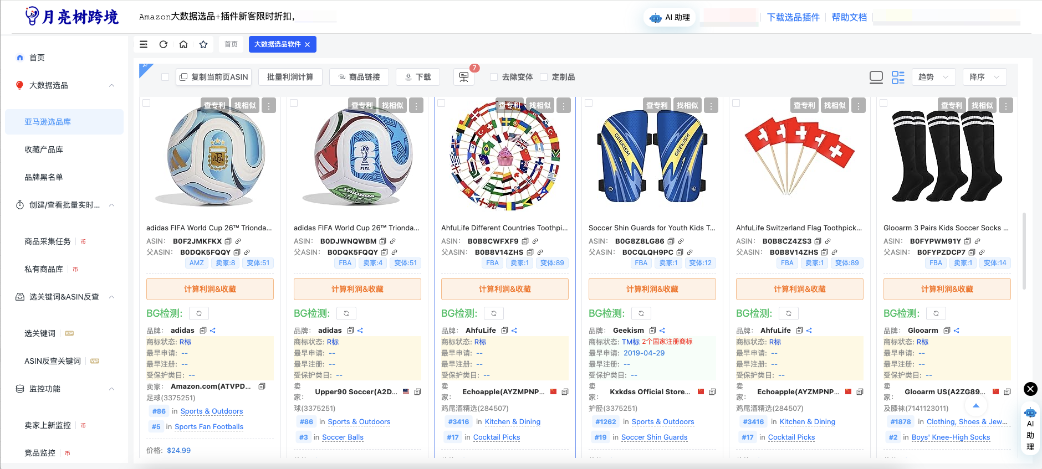Viewport: 1042px width, 469px height.
Task: Click the 批量利润计算 button
Action: pos(290,77)
